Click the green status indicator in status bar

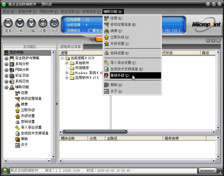pyautogui.click(x=5, y=171)
